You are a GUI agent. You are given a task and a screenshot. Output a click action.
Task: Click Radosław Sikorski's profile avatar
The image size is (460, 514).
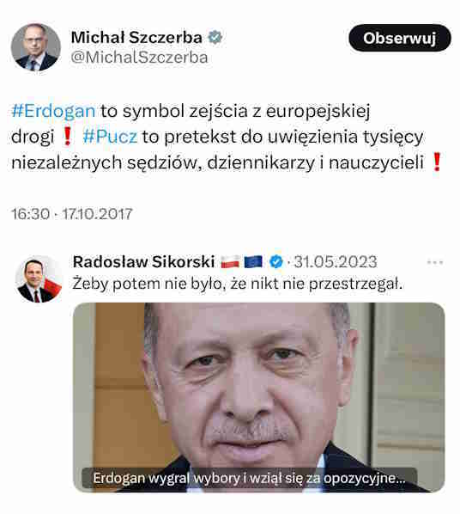click(x=39, y=279)
